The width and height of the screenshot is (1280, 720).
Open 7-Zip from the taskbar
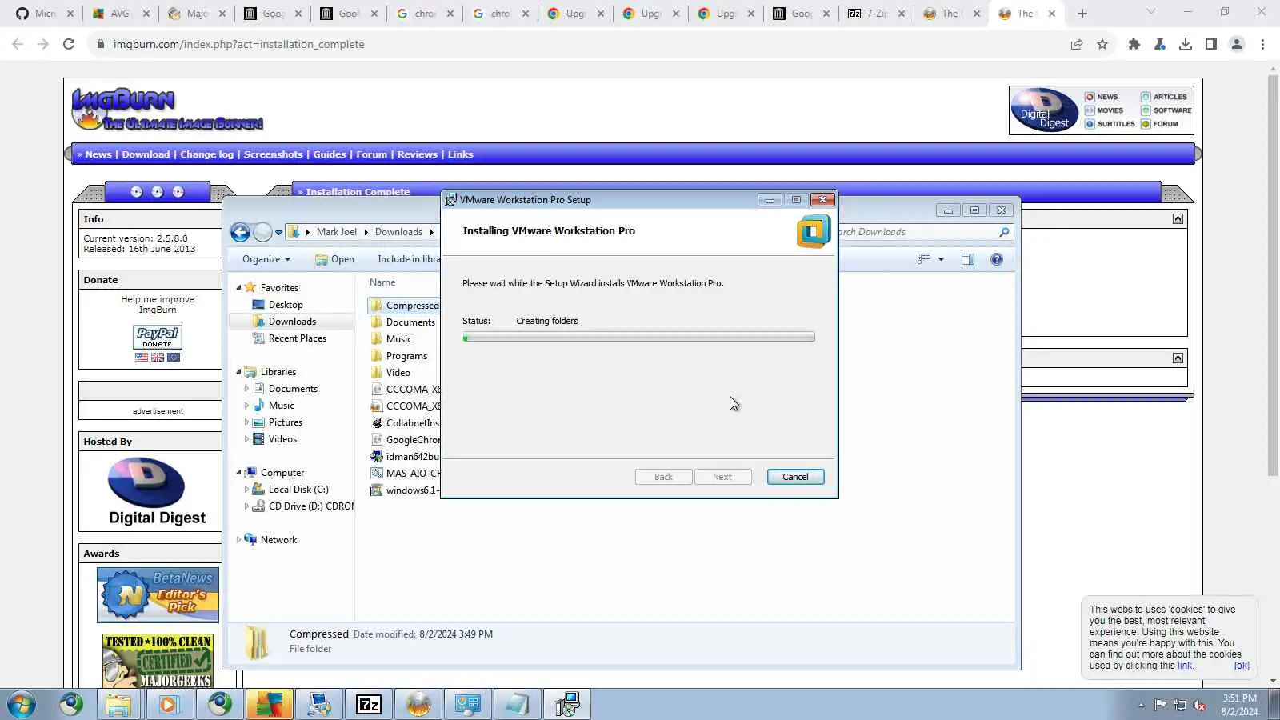click(368, 705)
